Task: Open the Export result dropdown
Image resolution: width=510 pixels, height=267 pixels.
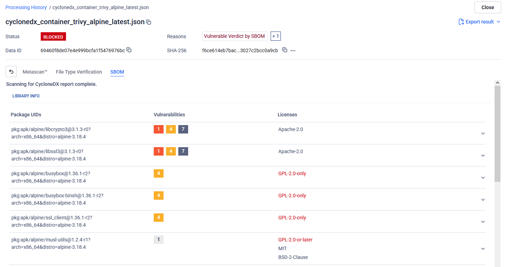Action: coord(498,22)
